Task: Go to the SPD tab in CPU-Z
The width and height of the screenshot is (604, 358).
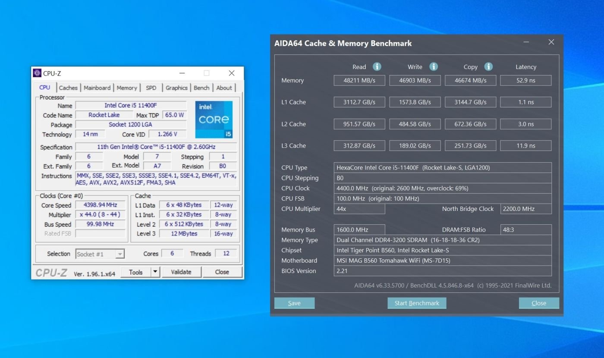Action: (151, 88)
